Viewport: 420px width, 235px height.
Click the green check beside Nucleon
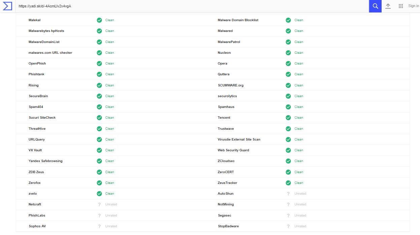click(288, 53)
